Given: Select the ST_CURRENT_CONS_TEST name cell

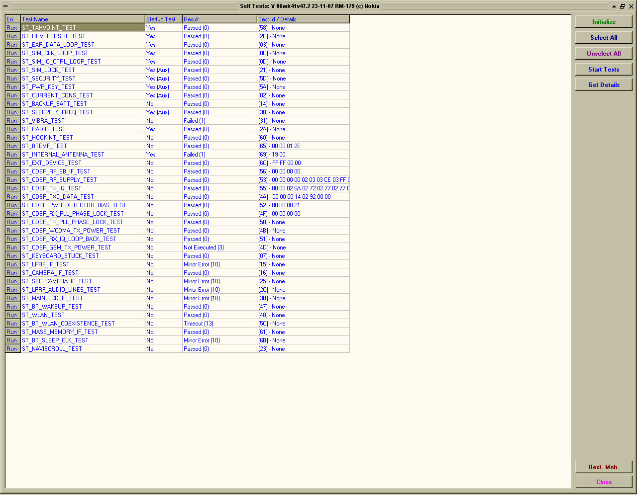Looking at the screenshot, I should 83,95.
